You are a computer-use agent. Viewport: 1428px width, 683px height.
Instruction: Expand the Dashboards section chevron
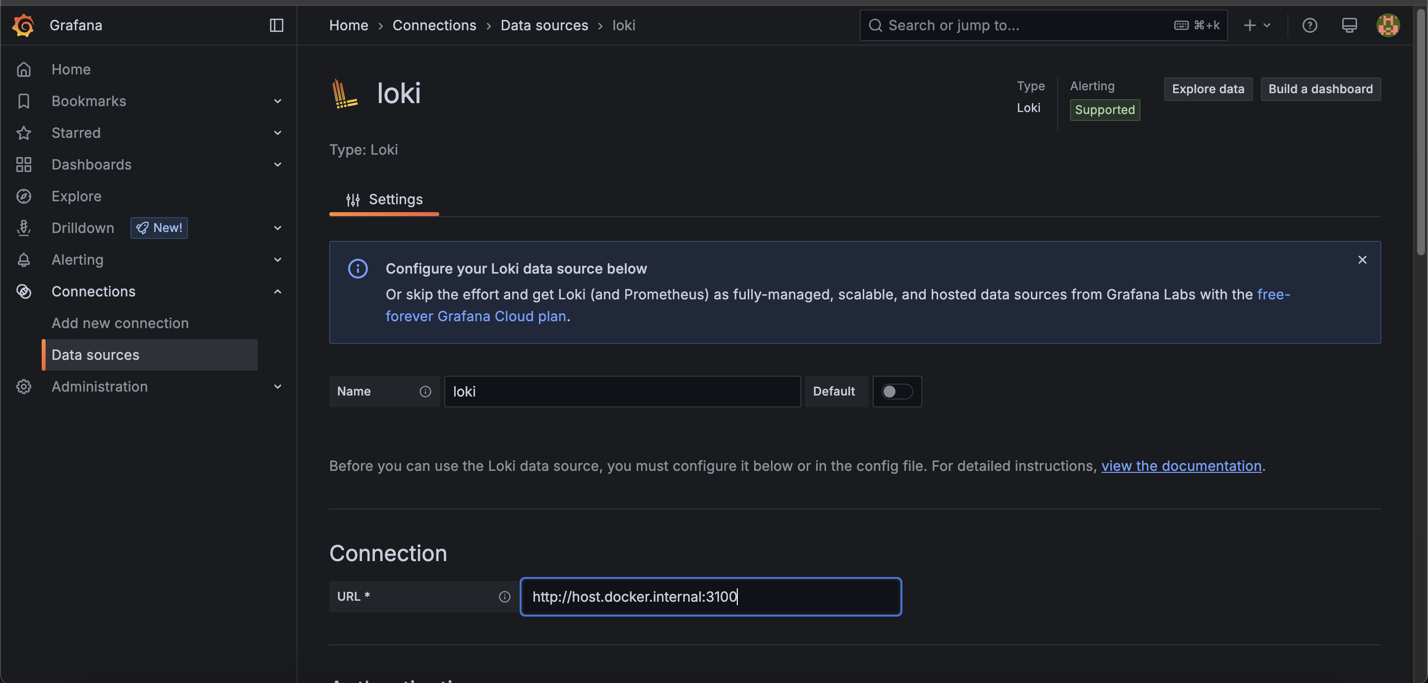pyautogui.click(x=278, y=165)
